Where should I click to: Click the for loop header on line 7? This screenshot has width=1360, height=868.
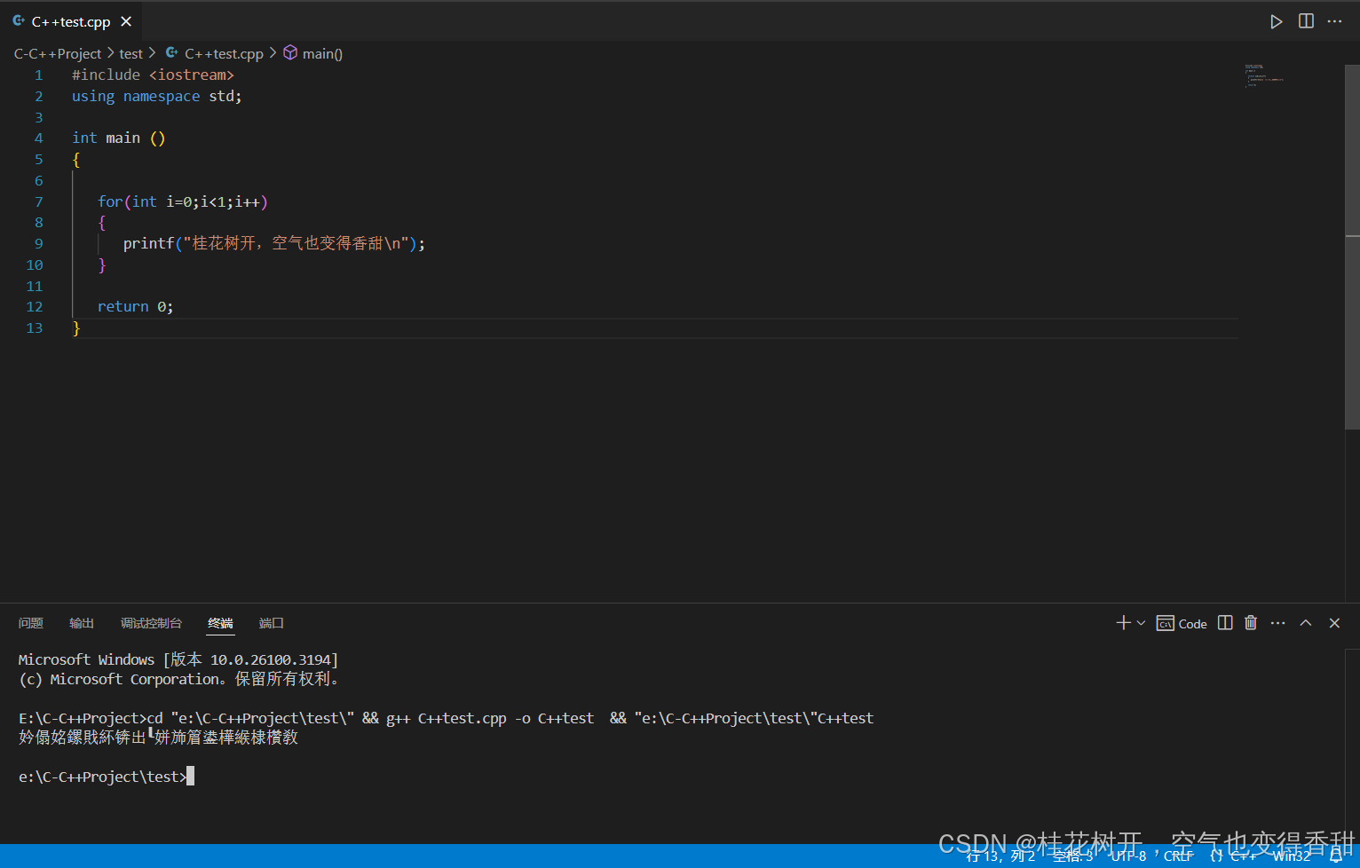[x=183, y=201]
